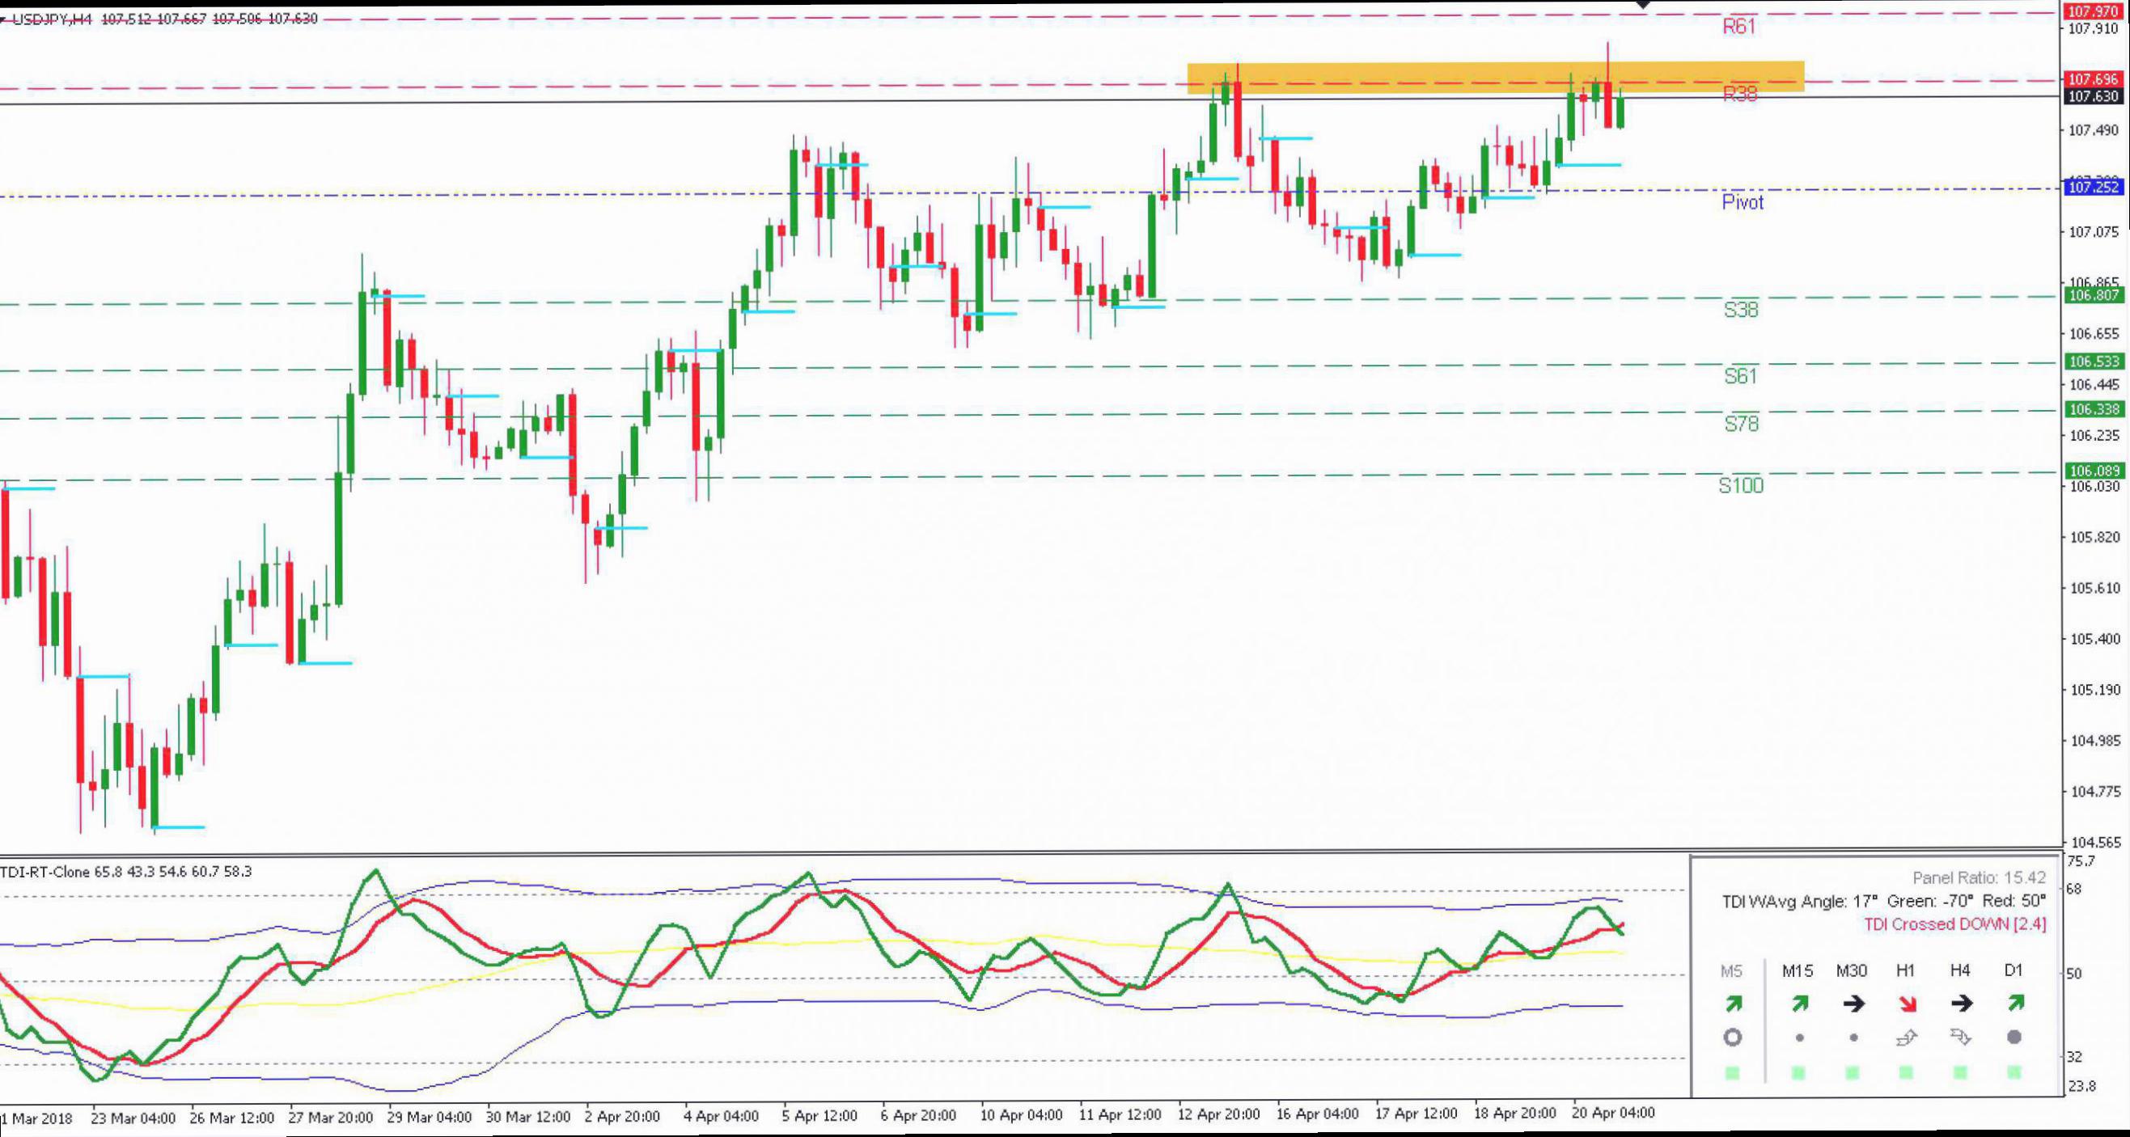Screen dimensions: 2130x1137
Task: Click the S100 support level label
Action: click(x=1742, y=486)
